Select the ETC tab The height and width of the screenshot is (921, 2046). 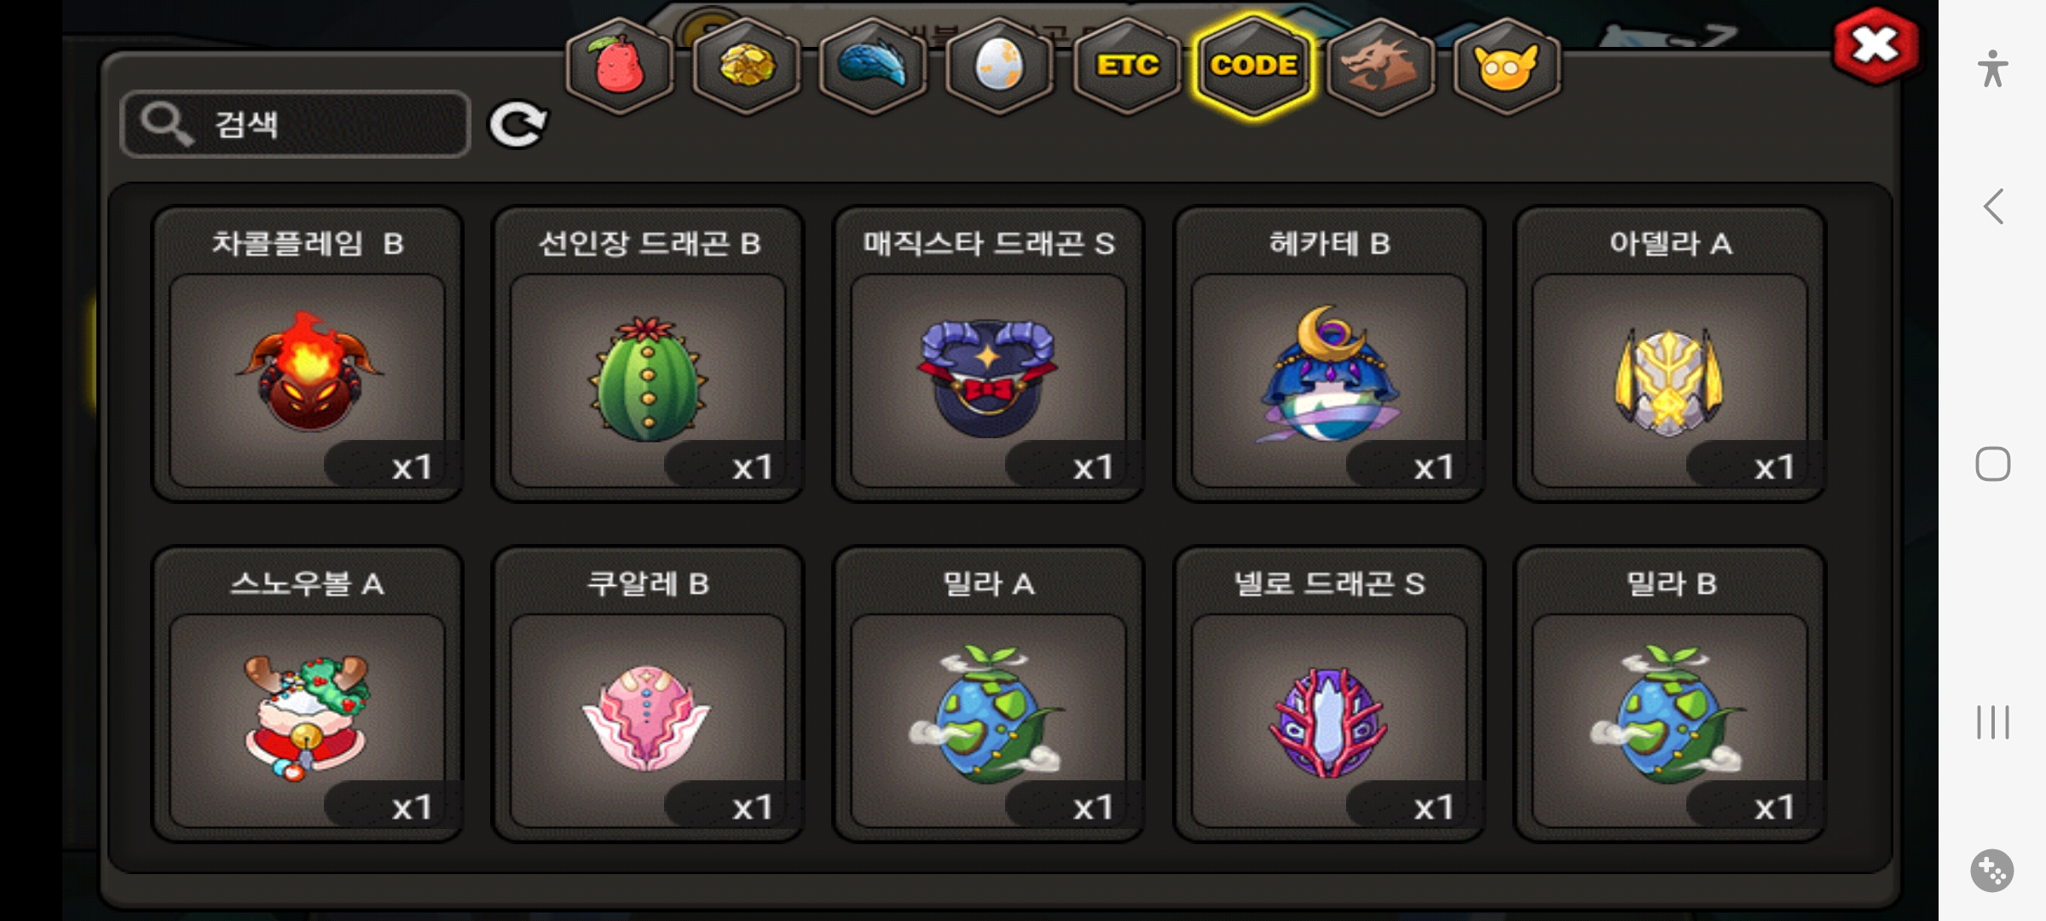pos(1127,67)
